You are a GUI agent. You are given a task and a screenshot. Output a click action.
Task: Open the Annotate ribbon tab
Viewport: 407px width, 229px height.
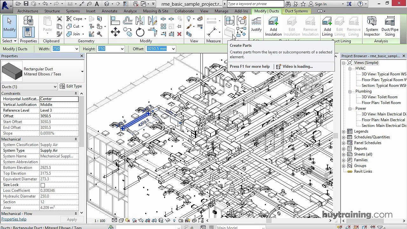point(109,11)
